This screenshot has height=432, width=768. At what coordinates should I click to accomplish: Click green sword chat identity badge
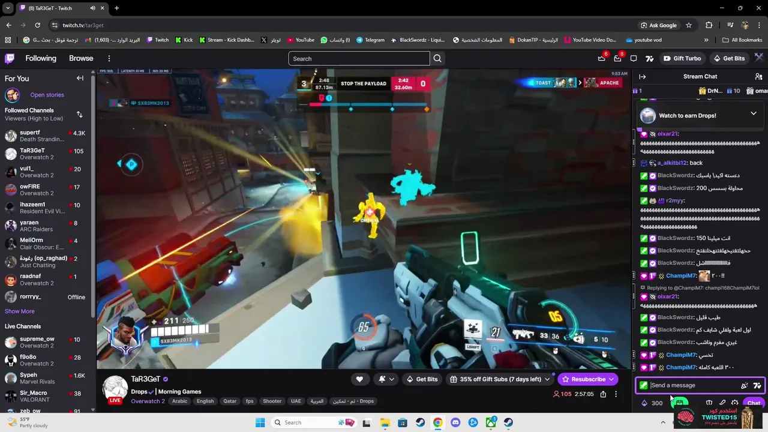click(644, 385)
